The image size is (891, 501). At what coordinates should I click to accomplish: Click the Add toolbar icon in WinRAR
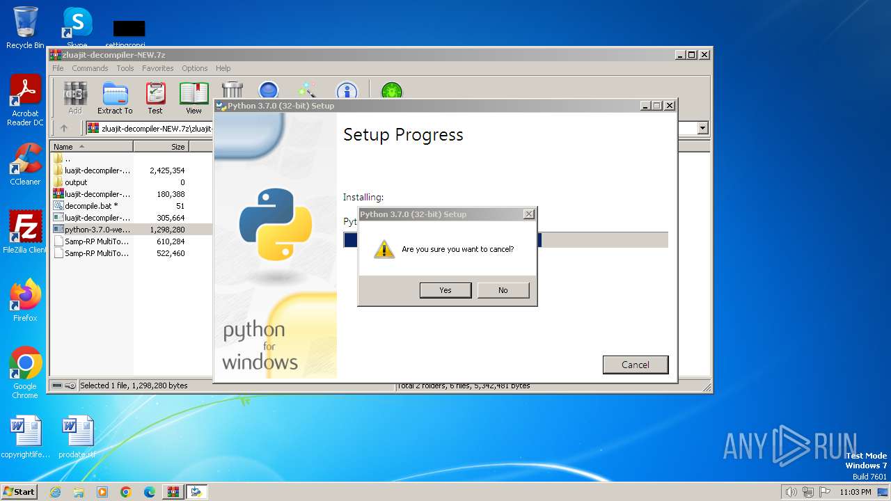point(75,98)
